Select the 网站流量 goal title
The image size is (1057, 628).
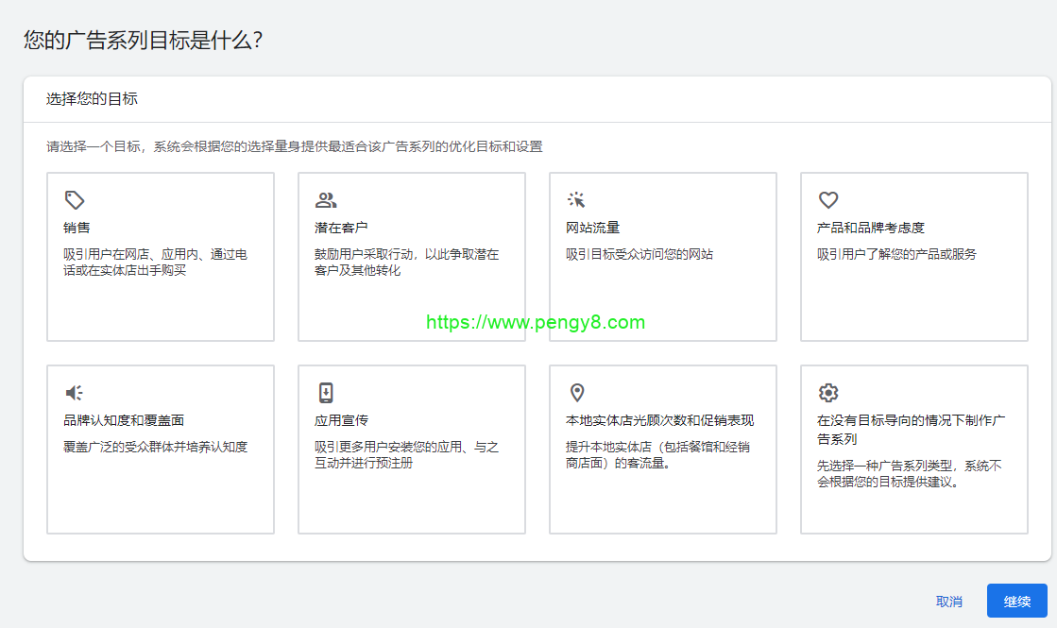pyautogui.click(x=592, y=228)
